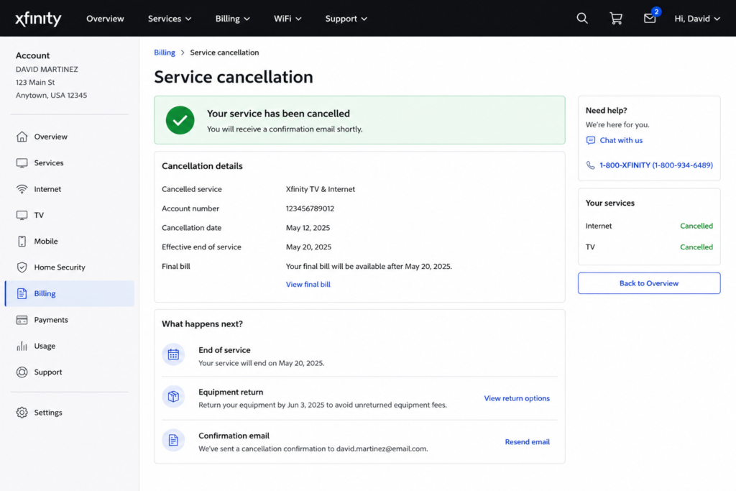Call 1-800-XFINITY phone number link

[x=655, y=165]
